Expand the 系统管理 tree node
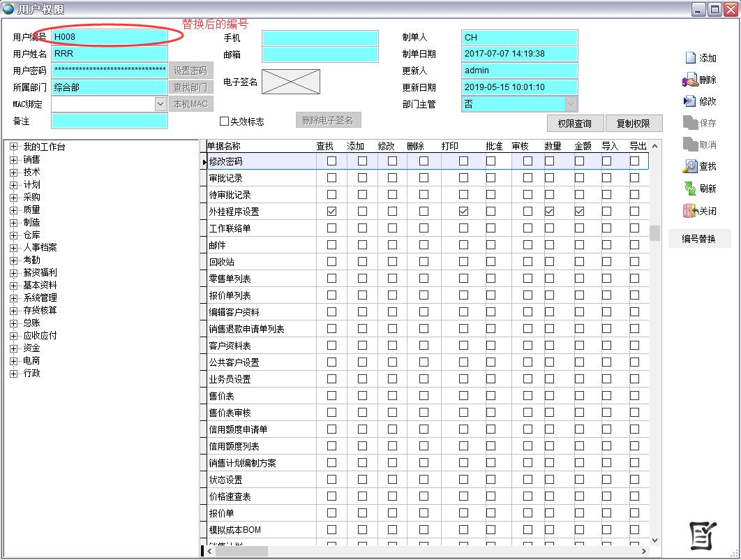This screenshot has height=560, width=741. pos(13,298)
